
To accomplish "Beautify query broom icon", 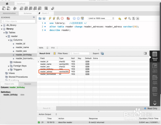I will coord(125,18).
